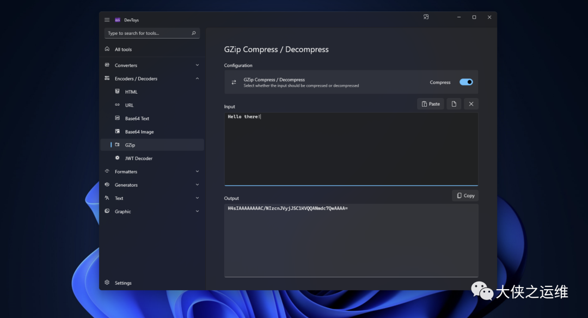Select the GZip label in sidebar
The width and height of the screenshot is (588, 318).
tap(130, 145)
